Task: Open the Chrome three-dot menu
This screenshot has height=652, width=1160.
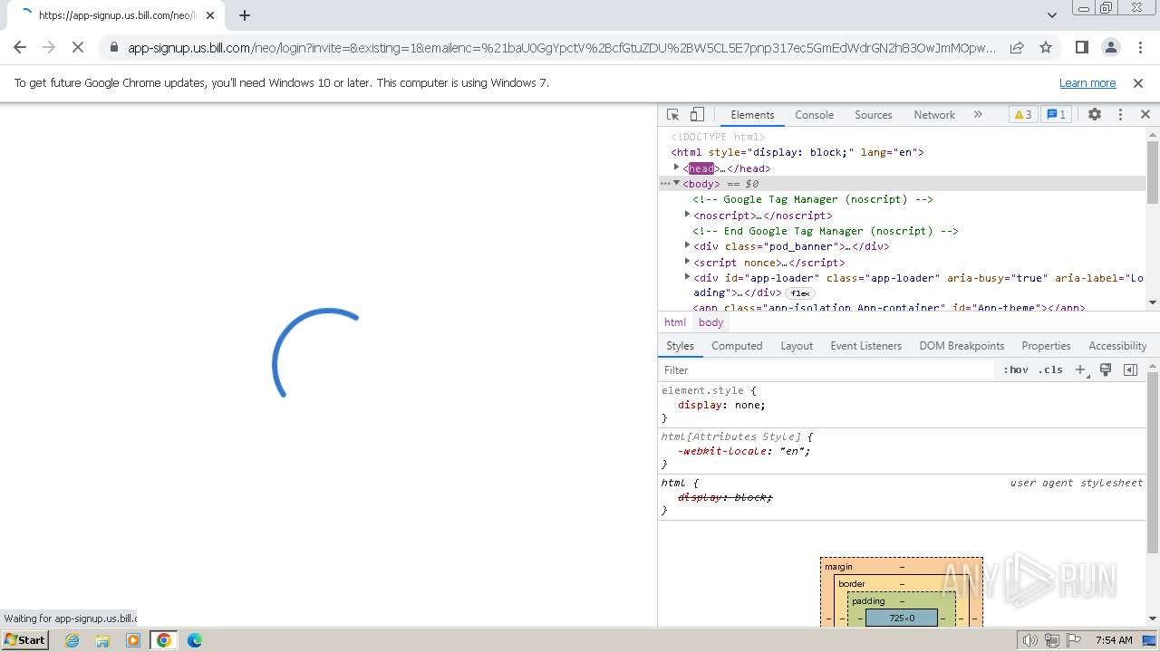Action: pyautogui.click(x=1140, y=47)
